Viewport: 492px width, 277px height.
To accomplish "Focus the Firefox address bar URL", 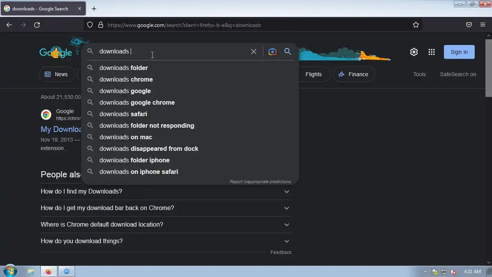I will pos(254,25).
